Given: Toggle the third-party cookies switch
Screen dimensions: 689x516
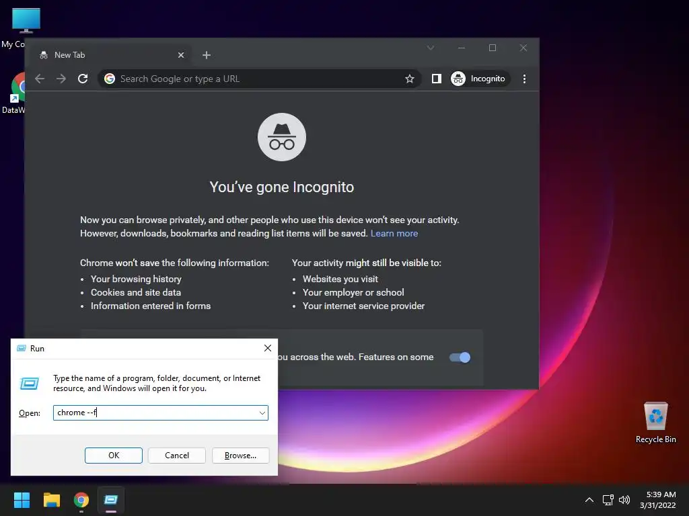Looking at the screenshot, I should (460, 357).
